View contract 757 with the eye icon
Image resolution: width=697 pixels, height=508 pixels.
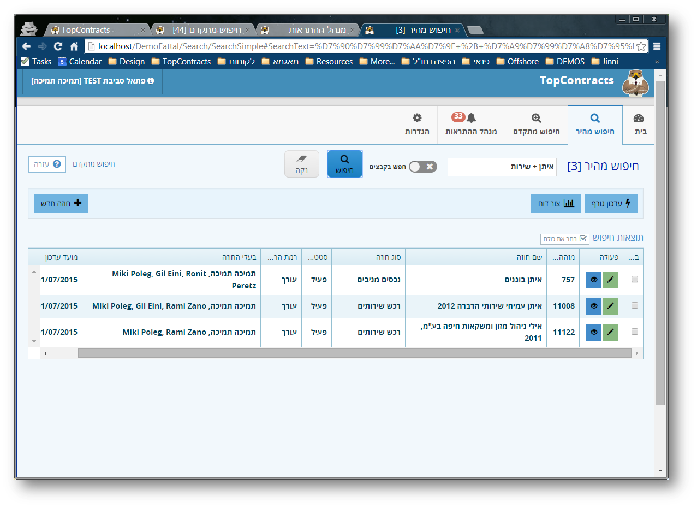[x=594, y=280]
